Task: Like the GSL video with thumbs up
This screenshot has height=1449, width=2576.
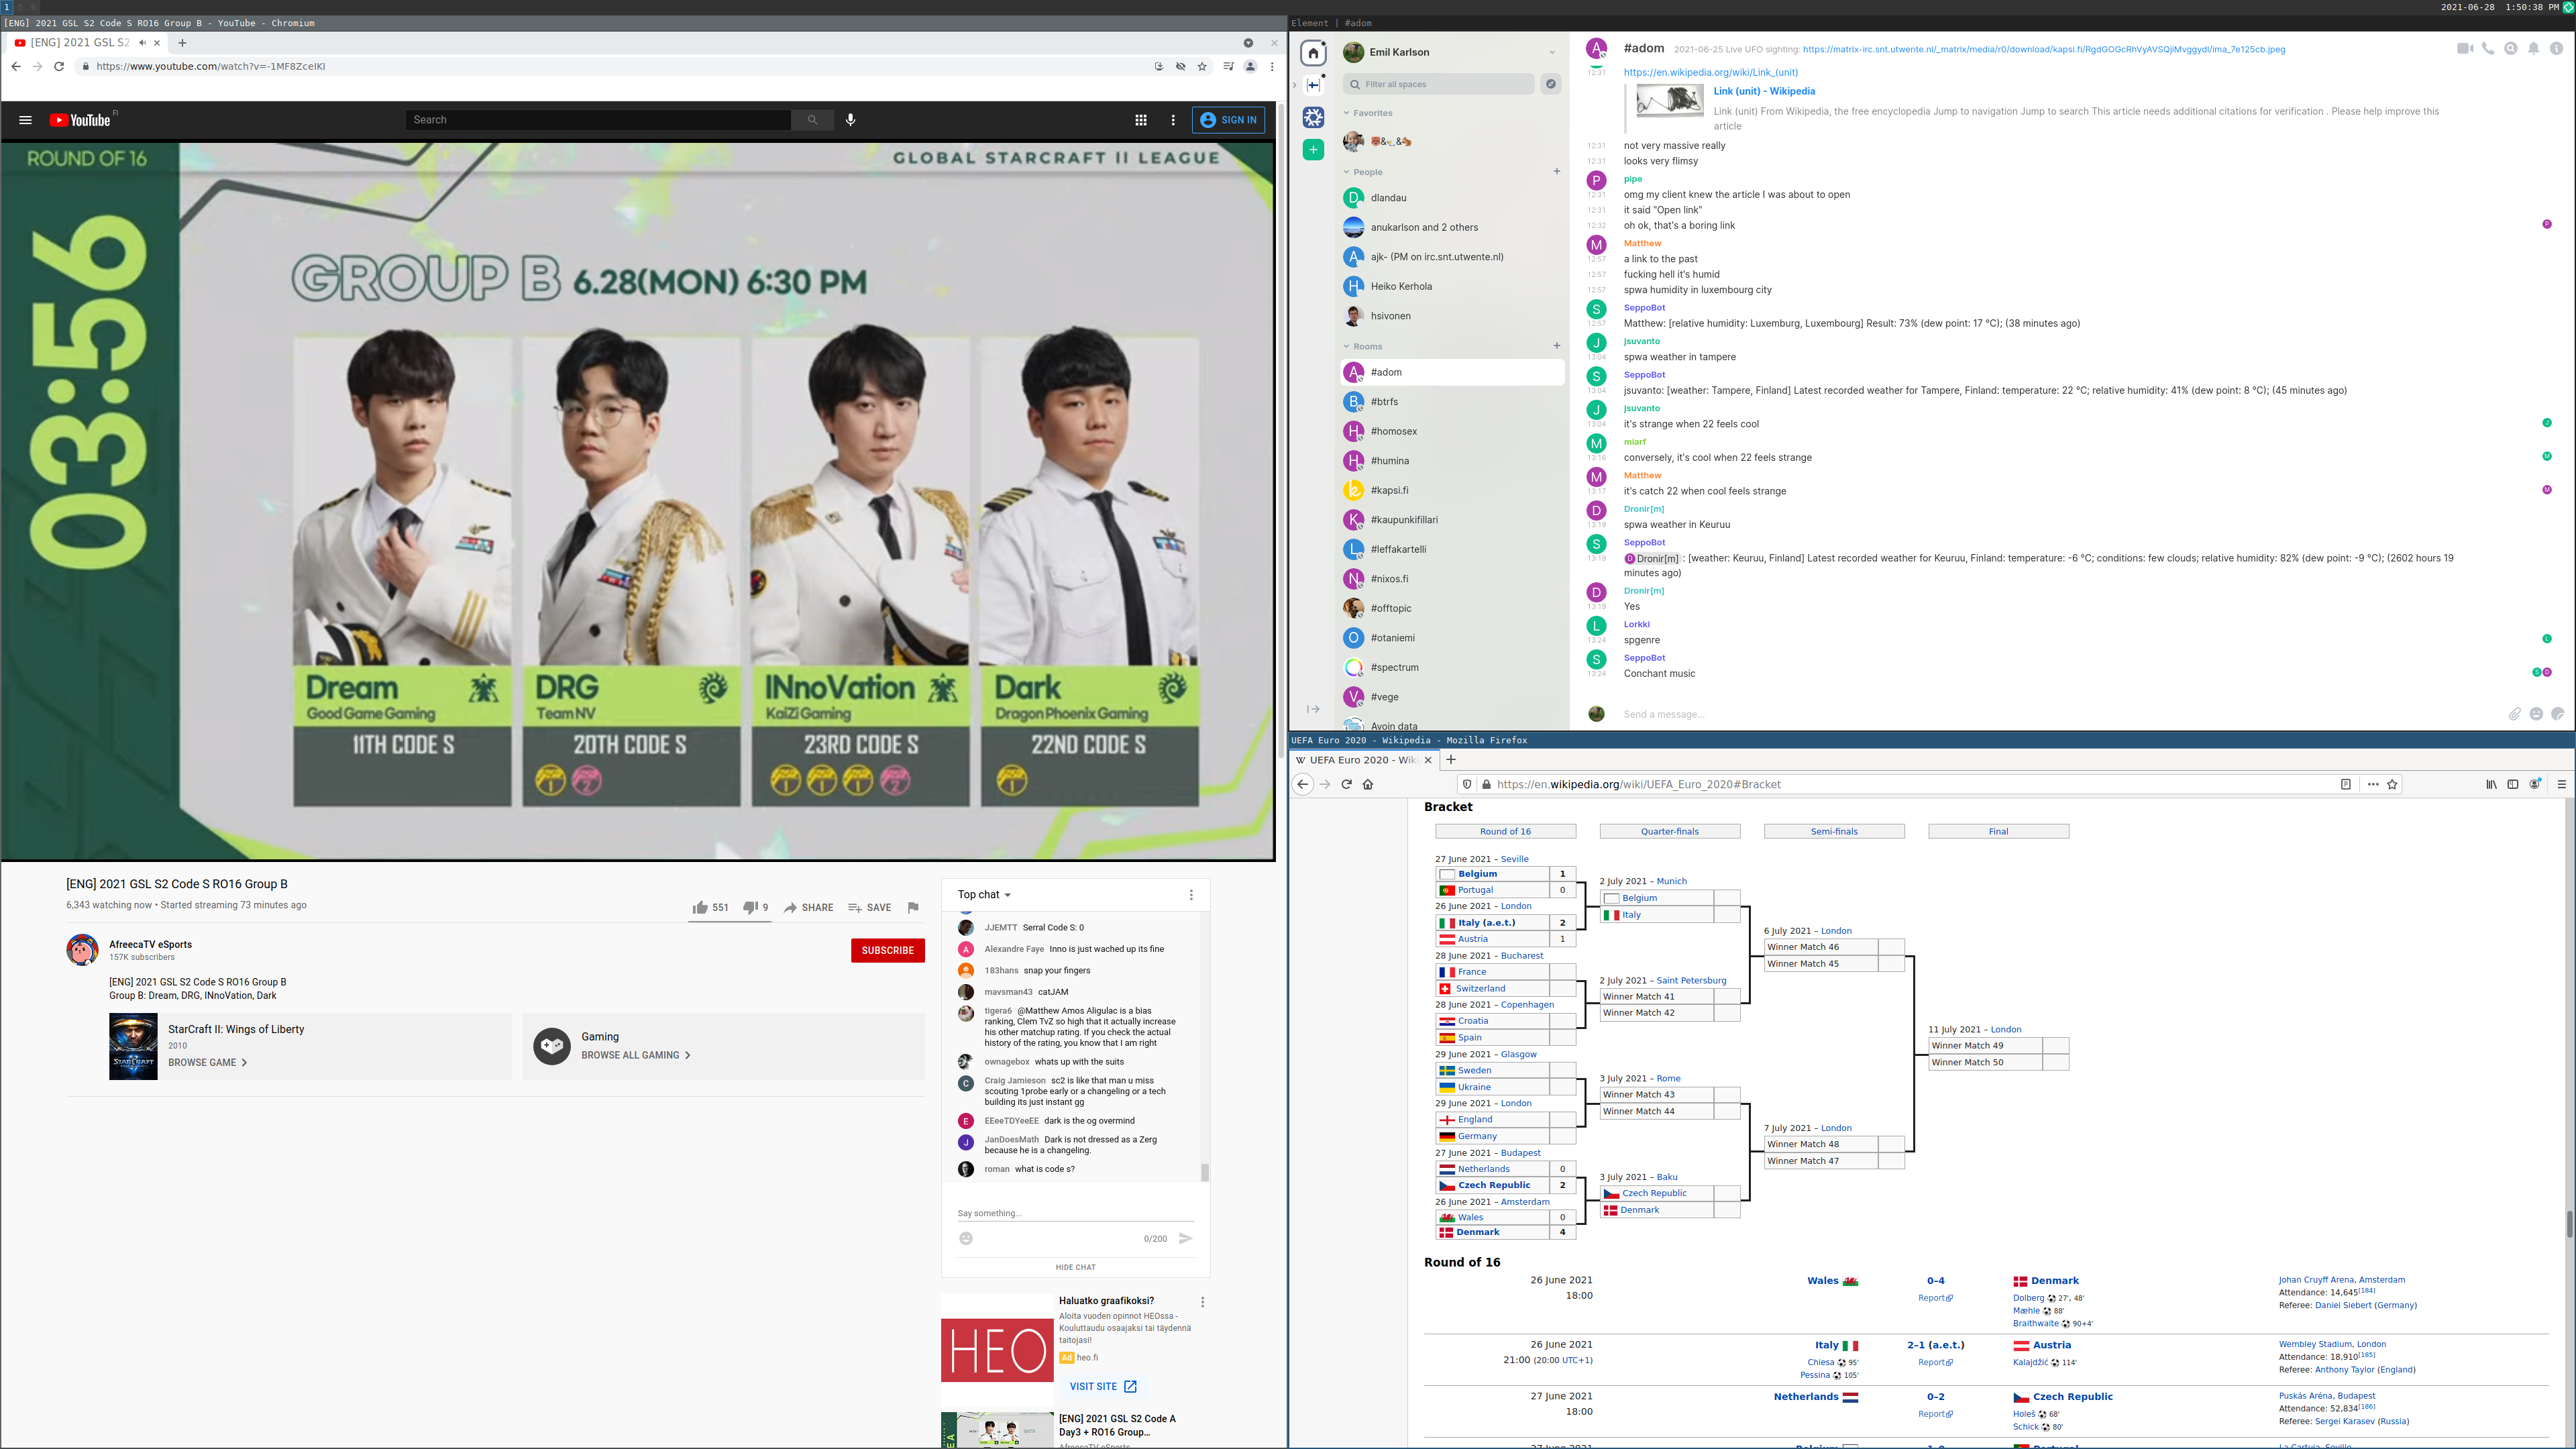Action: tap(700, 907)
